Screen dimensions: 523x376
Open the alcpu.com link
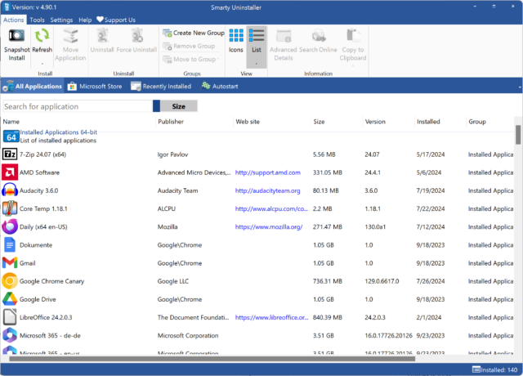(271, 208)
